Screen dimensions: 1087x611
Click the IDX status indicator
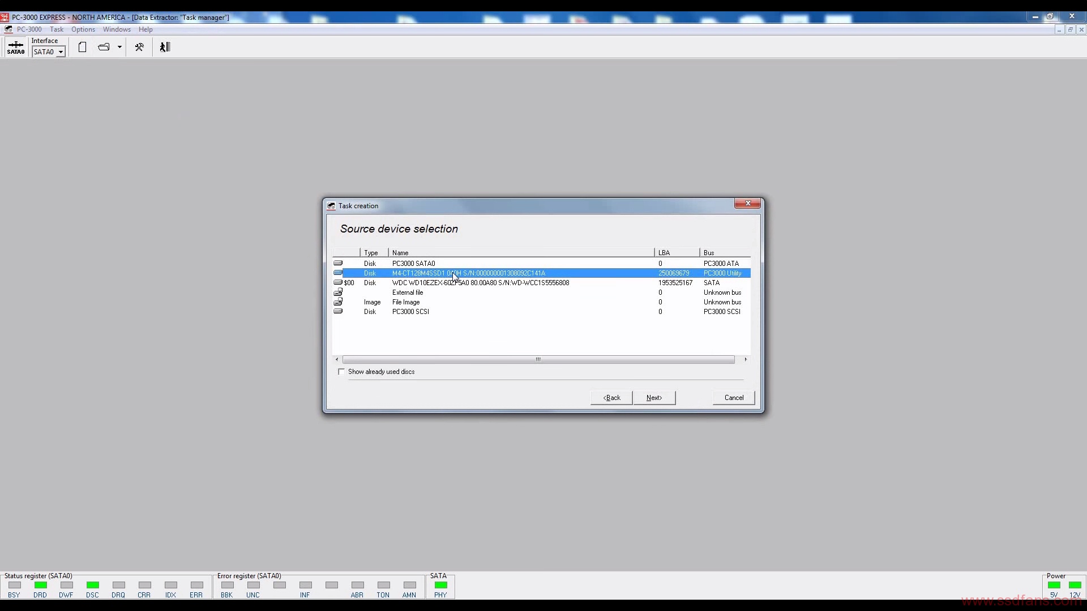(171, 586)
